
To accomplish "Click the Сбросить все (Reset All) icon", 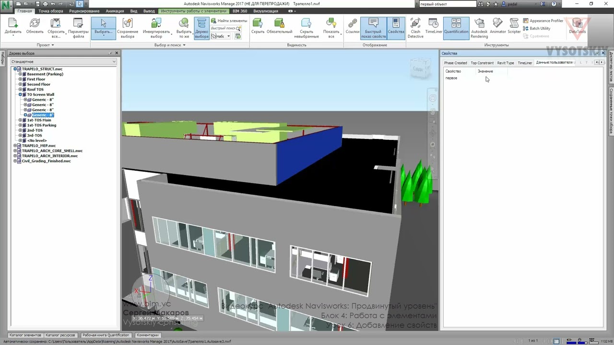I will coord(56,23).
